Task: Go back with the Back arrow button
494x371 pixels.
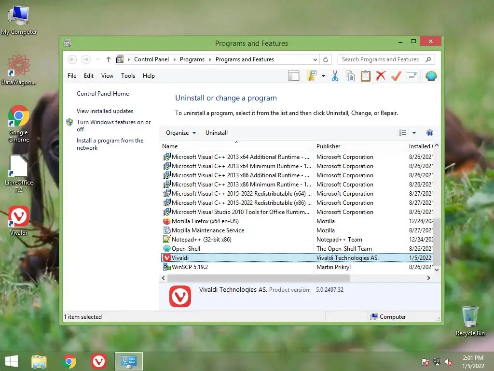Action: click(72, 59)
